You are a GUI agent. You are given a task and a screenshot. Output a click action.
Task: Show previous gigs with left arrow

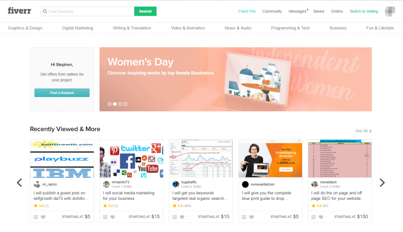click(x=19, y=183)
